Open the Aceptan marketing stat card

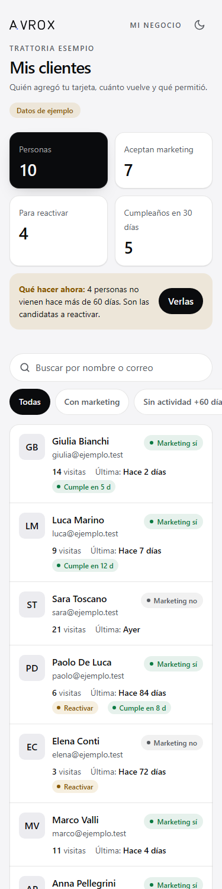pyautogui.click(x=163, y=160)
